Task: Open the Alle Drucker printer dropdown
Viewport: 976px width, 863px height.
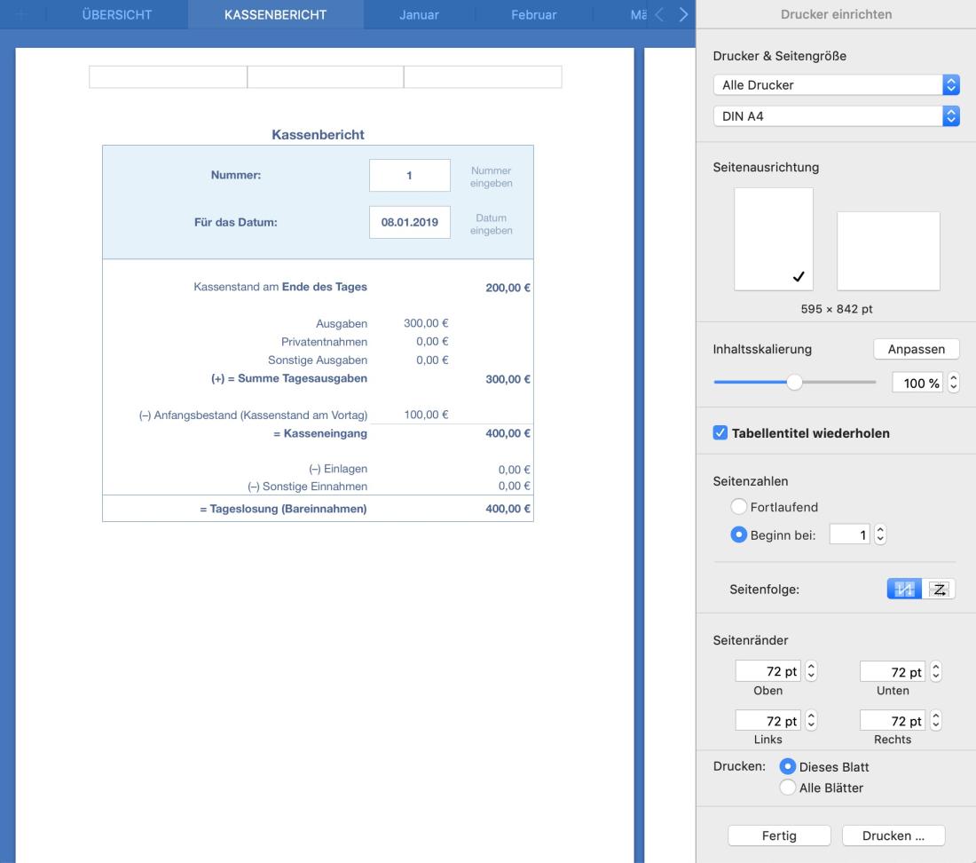Action: tap(836, 85)
